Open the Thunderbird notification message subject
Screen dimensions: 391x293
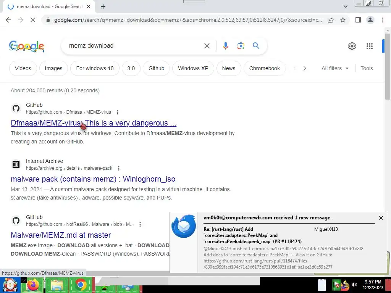253,235
